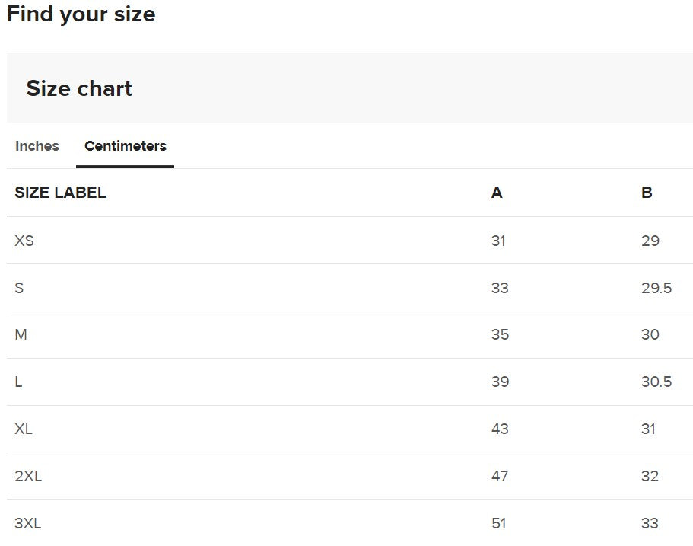The width and height of the screenshot is (693, 546).
Task: Click the B value 30.5 for size L
Action: (656, 382)
